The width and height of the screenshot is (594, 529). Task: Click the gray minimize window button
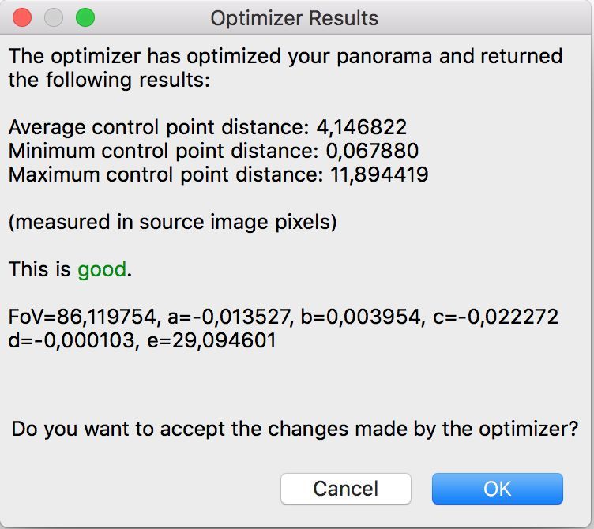tap(54, 17)
